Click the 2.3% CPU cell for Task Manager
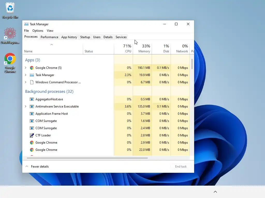265x198 pixels. [123, 75]
